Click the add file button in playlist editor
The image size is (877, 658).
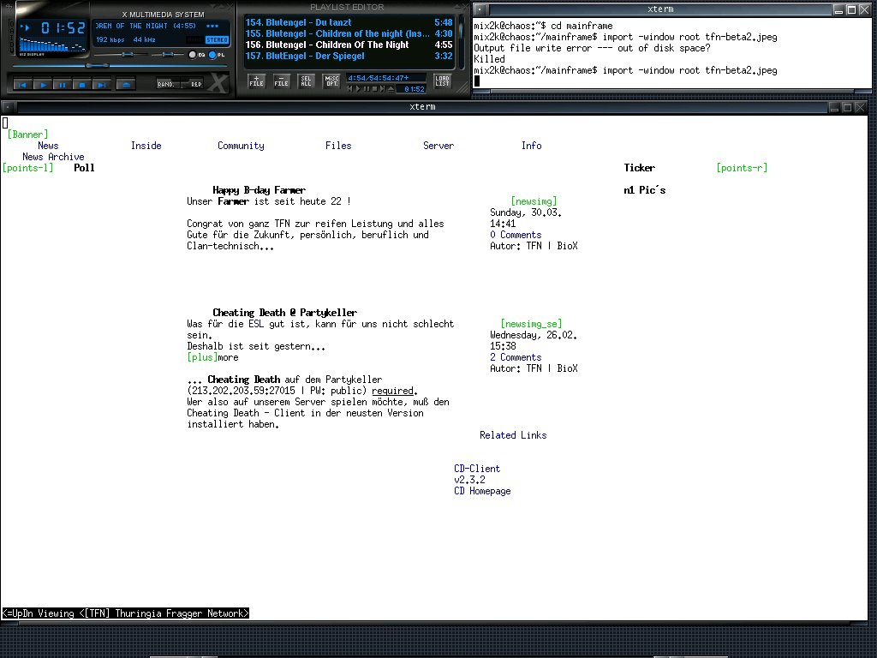tap(256, 81)
